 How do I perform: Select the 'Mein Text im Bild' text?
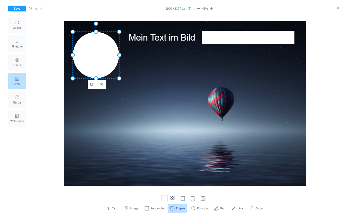pyautogui.click(x=162, y=38)
